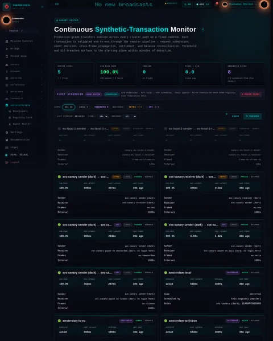Click the No new broadcasts banner
Image resolution: width=273 pixels, height=341 pixels.
[x=123, y=5]
